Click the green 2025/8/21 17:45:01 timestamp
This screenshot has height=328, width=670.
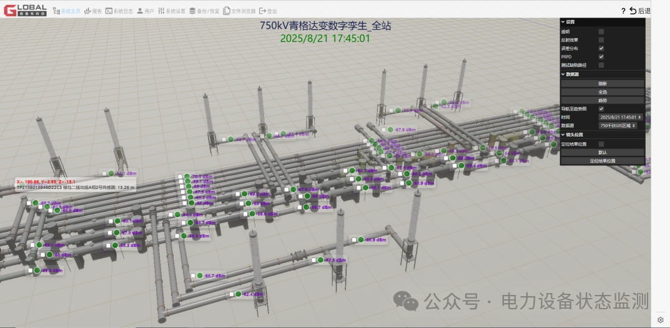click(325, 39)
